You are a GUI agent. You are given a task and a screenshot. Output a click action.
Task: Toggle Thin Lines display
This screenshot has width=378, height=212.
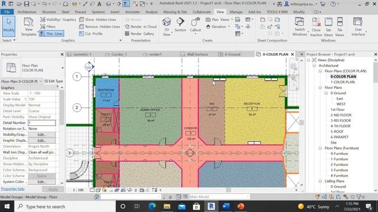pos(51,34)
